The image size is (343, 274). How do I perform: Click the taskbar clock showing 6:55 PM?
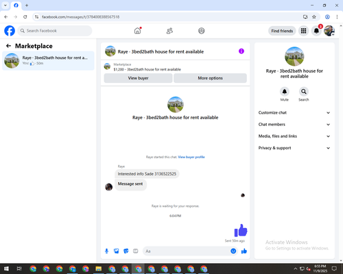320,269
